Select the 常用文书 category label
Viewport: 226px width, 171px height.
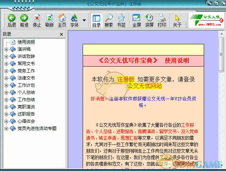pos(26,64)
